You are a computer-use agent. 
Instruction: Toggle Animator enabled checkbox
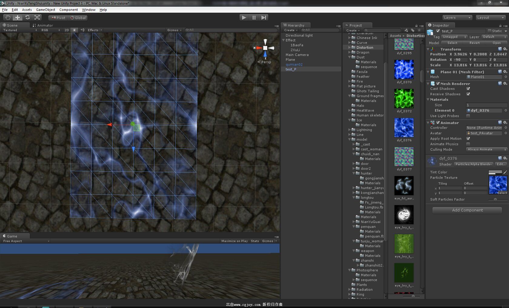438,123
